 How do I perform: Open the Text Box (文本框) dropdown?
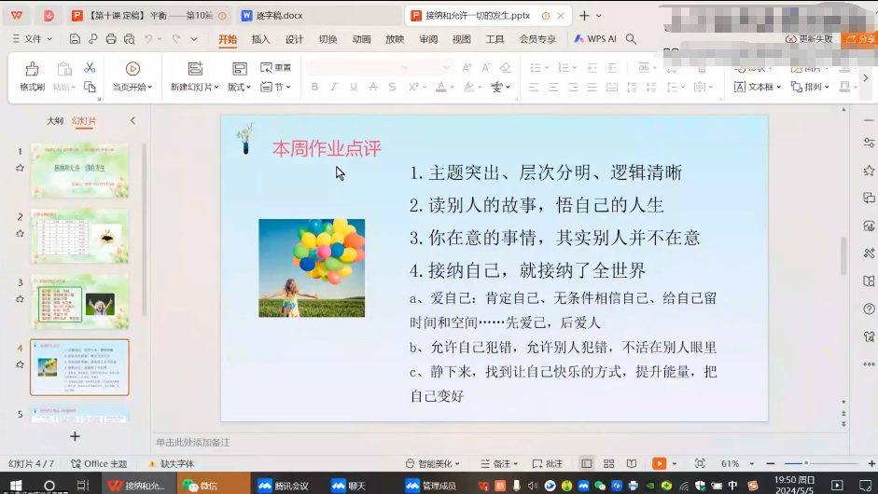(x=765, y=87)
